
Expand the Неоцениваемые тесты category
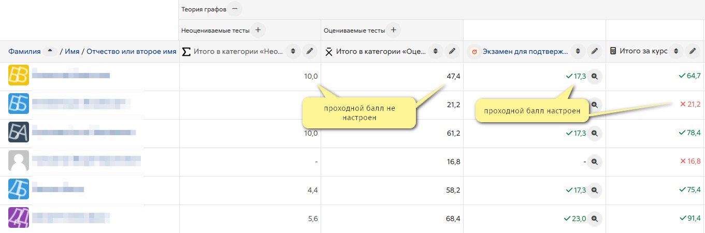click(258, 30)
